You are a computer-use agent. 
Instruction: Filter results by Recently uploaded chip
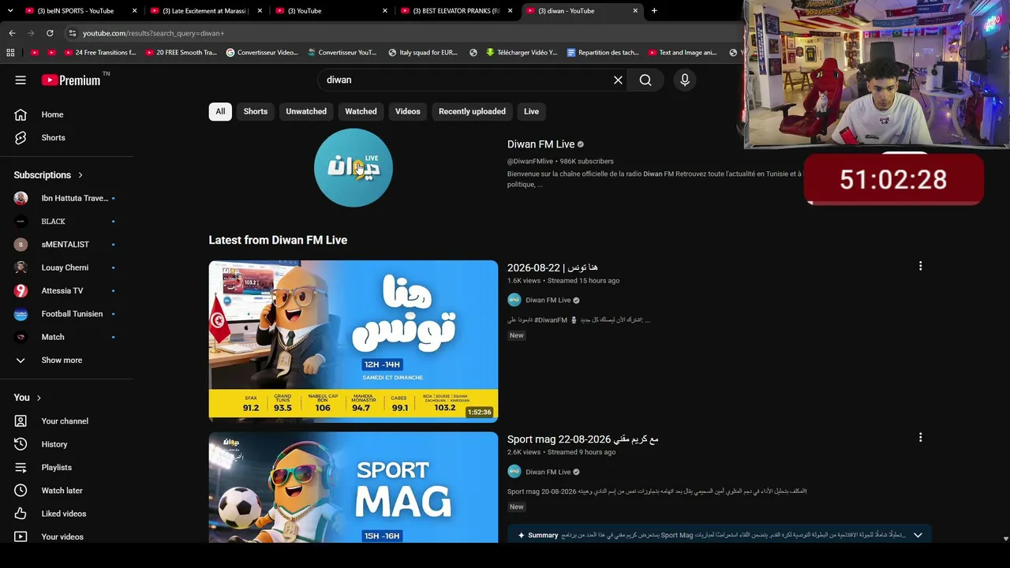pyautogui.click(x=472, y=111)
